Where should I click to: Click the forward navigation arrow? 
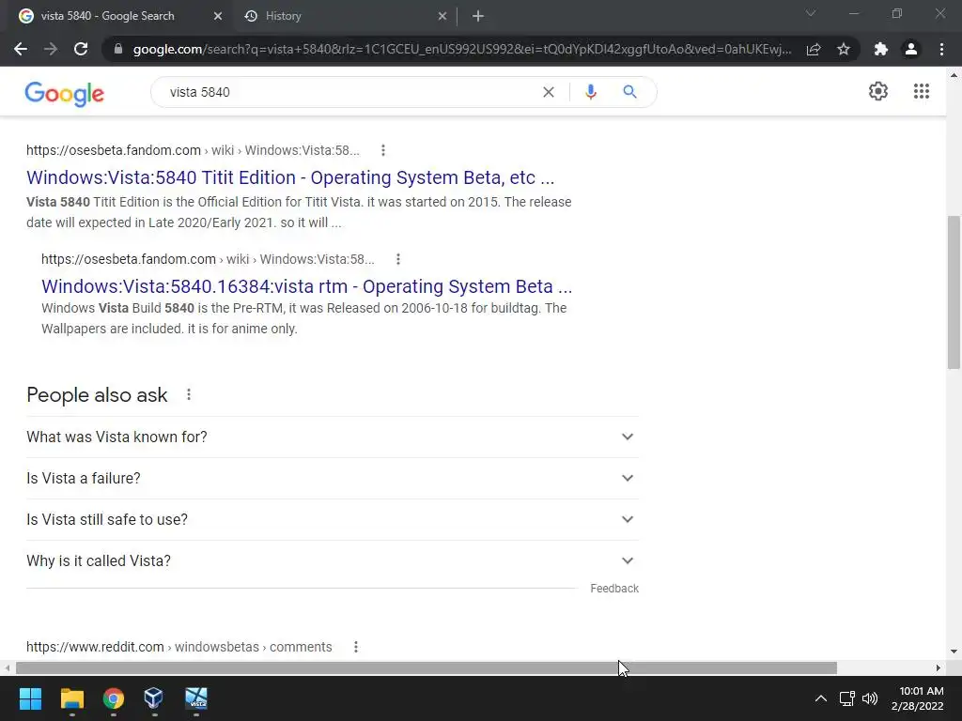[51, 49]
